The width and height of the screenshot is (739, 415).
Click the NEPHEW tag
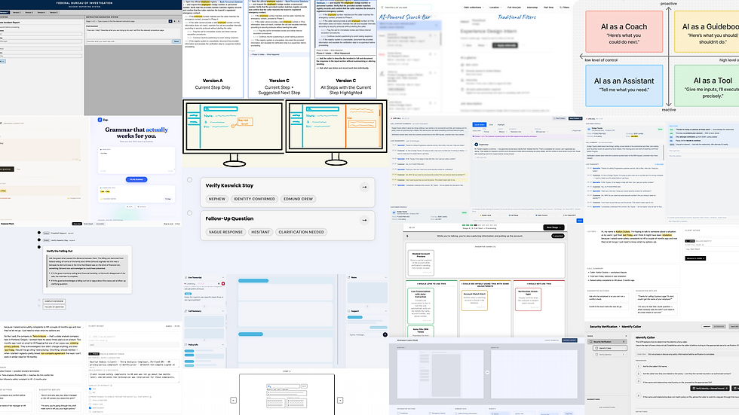pos(217,199)
